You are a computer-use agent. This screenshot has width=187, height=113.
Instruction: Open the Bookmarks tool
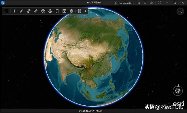pyautogui.click(x=57, y=11)
